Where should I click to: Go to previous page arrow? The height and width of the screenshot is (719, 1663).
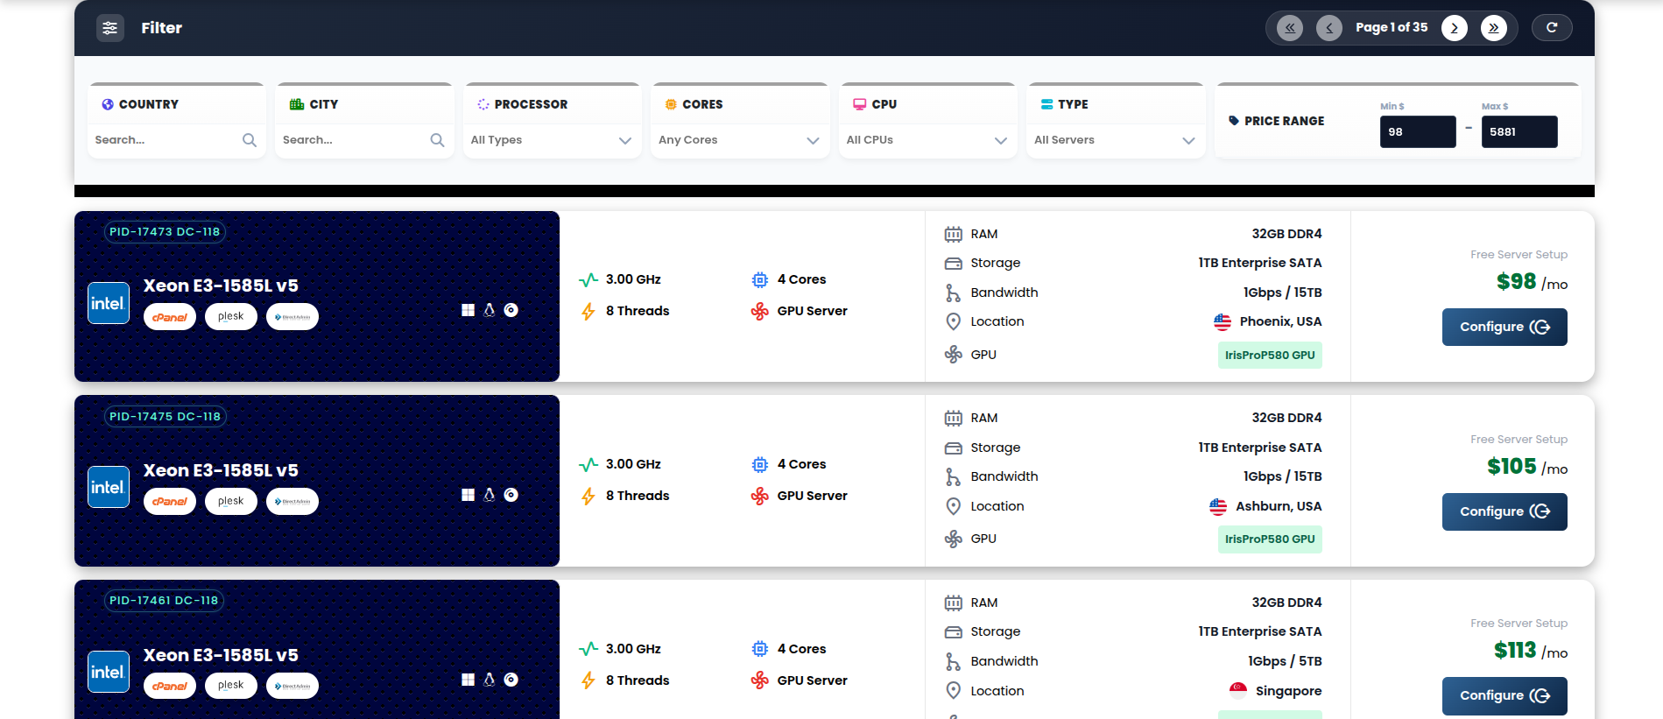point(1328,28)
